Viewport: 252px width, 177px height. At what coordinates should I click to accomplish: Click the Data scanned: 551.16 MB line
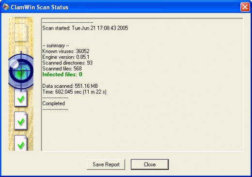tap(70, 86)
